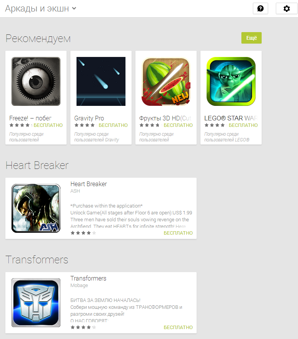Screen dimensions: 298x339
Task: Open the Gravity Pro title link
Action: coord(89,118)
